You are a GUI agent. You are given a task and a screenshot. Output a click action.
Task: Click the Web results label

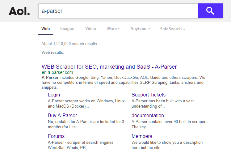53,52
